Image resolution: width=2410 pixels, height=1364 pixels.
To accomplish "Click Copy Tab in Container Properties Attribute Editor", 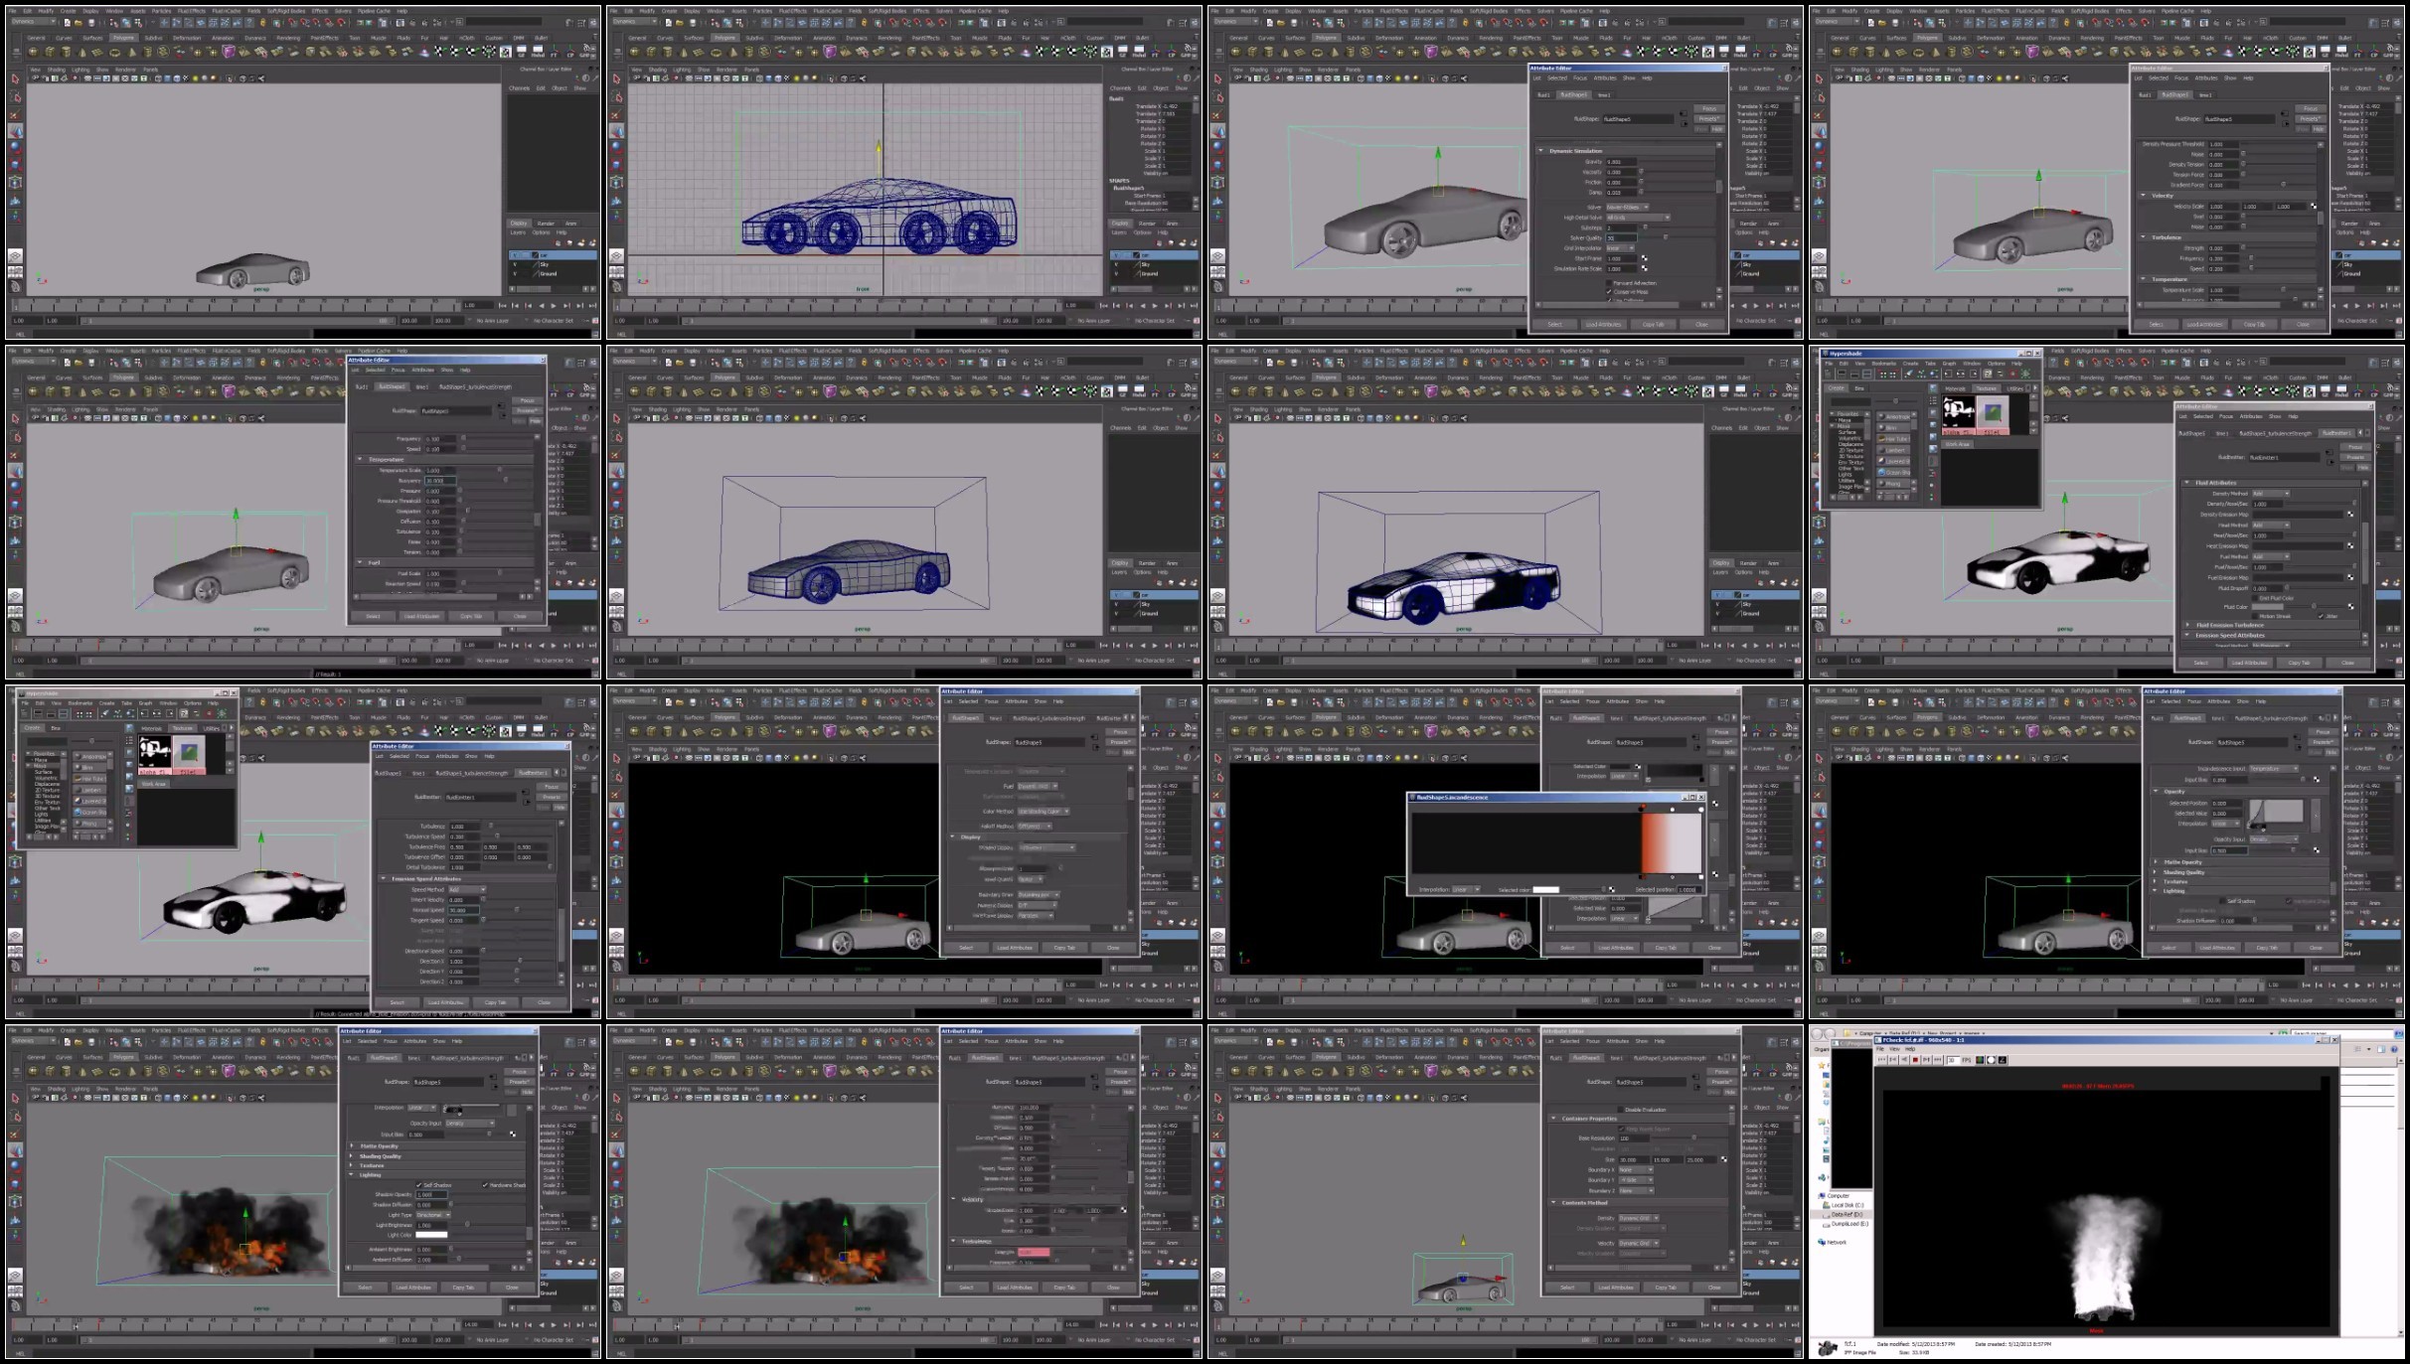I will [1666, 1288].
